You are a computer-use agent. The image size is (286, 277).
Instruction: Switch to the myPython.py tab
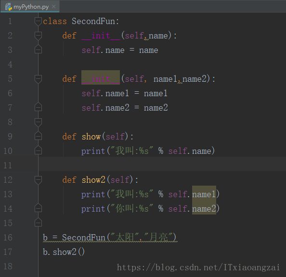(30, 7)
